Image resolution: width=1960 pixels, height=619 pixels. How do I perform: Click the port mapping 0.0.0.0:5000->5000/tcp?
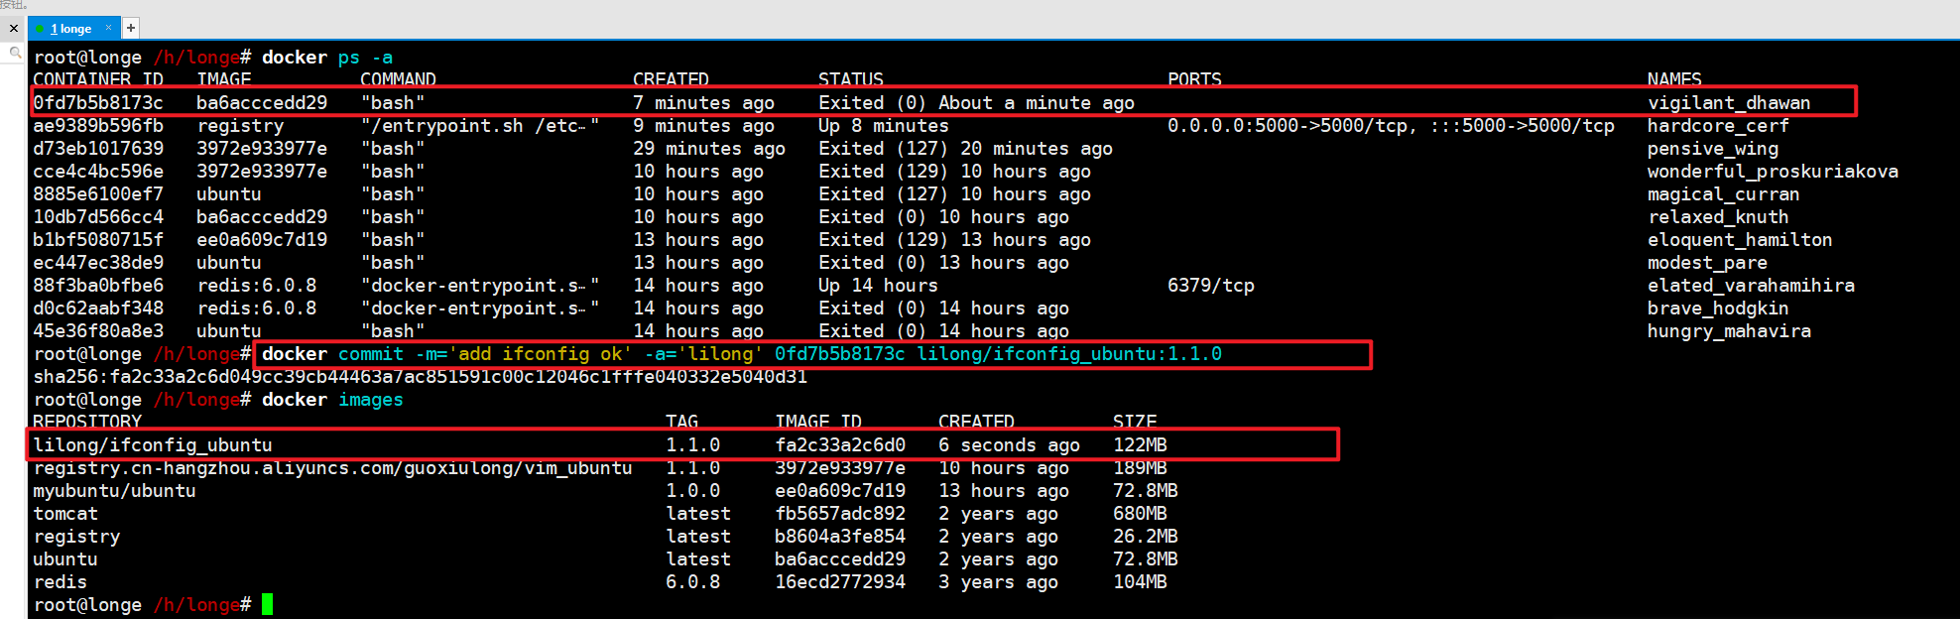tap(1293, 126)
